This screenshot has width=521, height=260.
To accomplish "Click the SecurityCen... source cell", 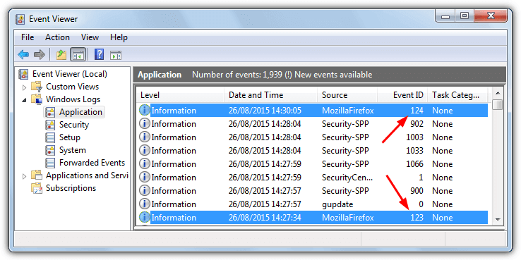I will pyautogui.click(x=347, y=178).
